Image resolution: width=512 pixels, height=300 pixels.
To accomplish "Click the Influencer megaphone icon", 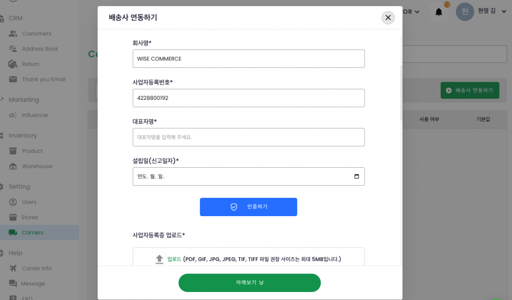I will (13, 115).
